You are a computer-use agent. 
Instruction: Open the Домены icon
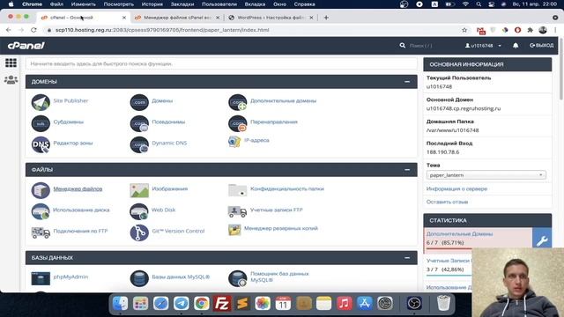coord(139,102)
